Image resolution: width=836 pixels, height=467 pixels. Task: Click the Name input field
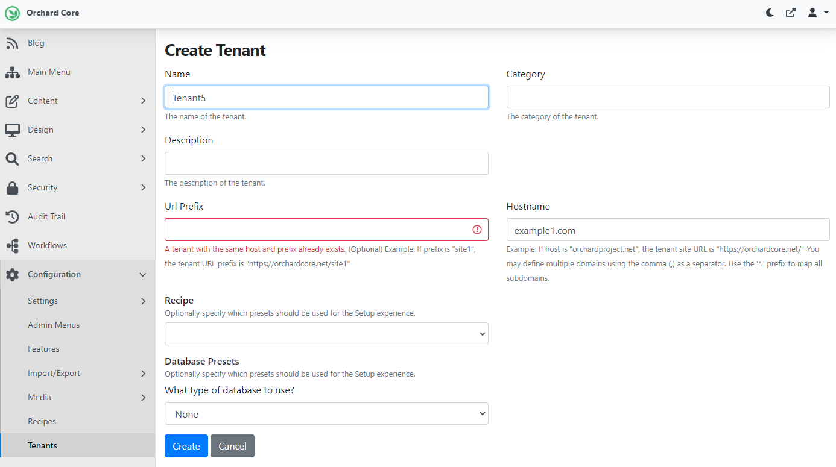click(x=326, y=97)
